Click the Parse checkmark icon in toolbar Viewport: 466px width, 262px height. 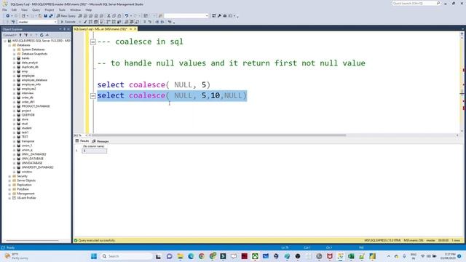click(x=85, y=22)
